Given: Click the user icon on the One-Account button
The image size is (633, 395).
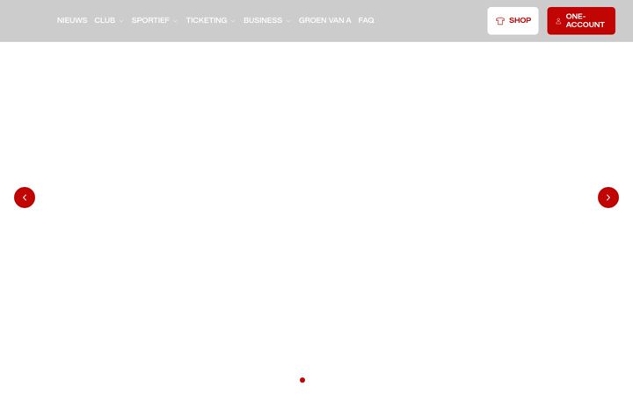Looking at the screenshot, I should (558, 21).
